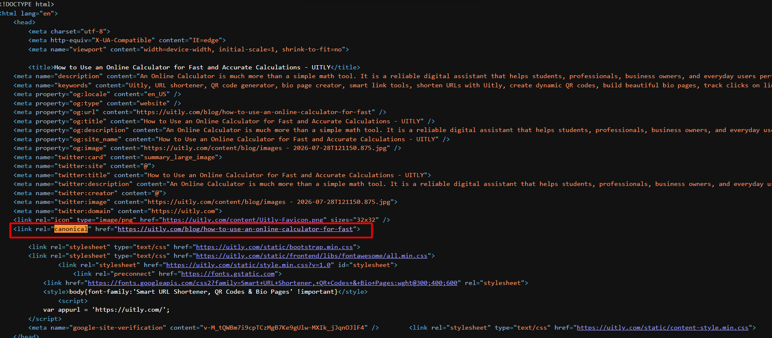Click the highlighted word "canonical"
772x338 pixels.
[71, 229]
